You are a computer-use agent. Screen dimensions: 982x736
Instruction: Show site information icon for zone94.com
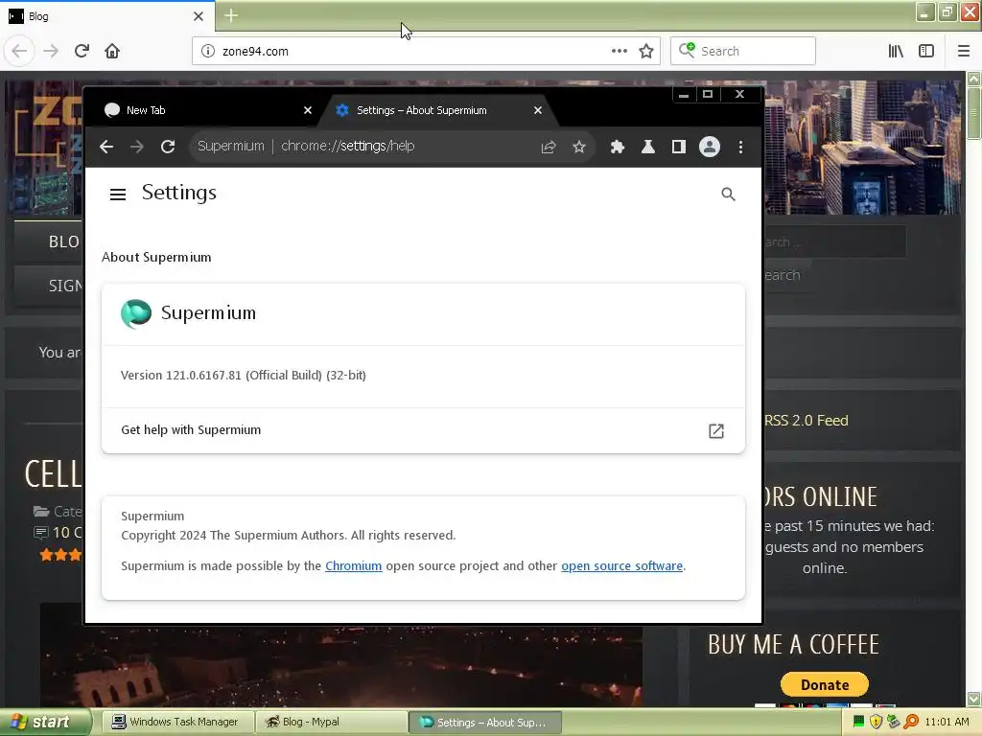[208, 51]
